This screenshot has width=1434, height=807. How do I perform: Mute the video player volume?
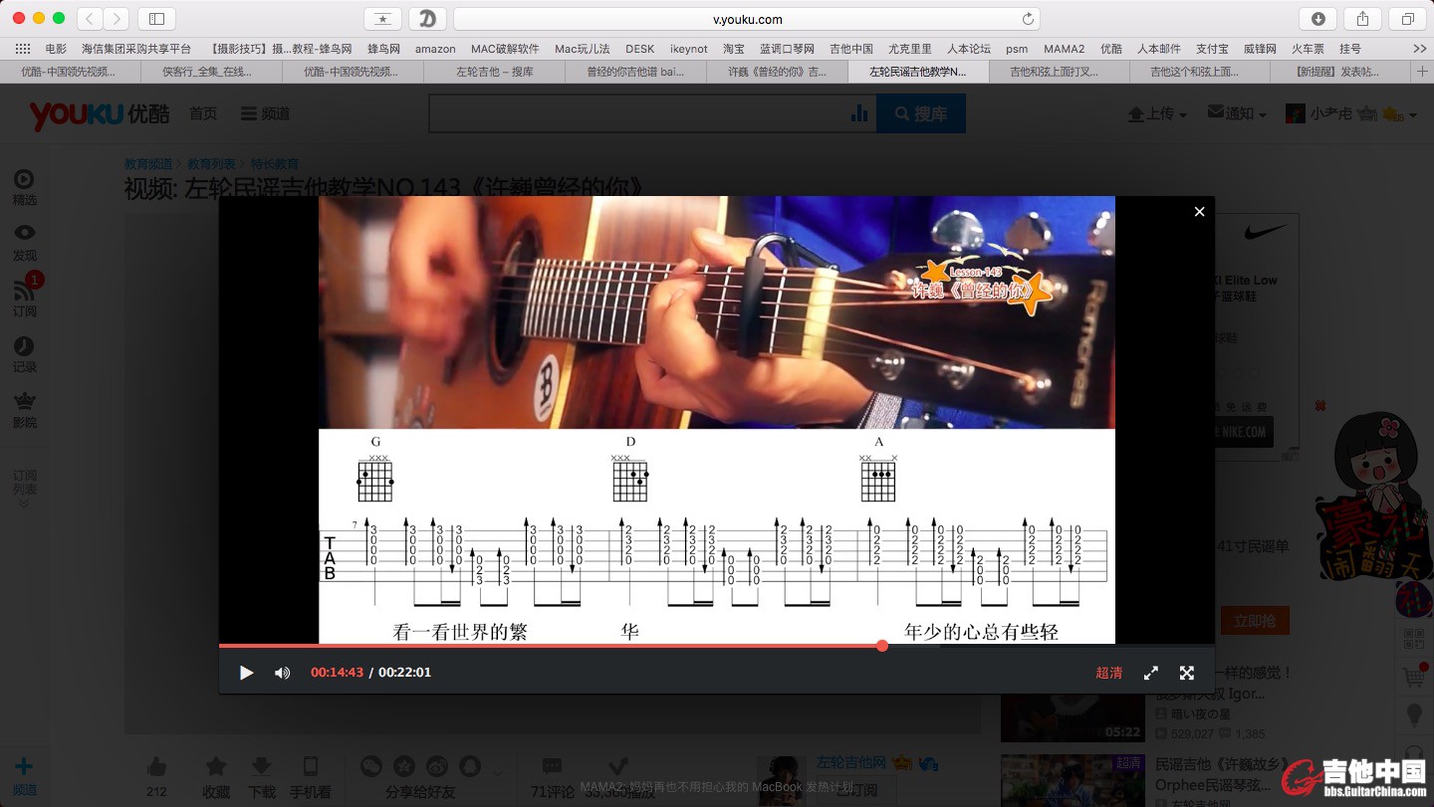click(282, 673)
